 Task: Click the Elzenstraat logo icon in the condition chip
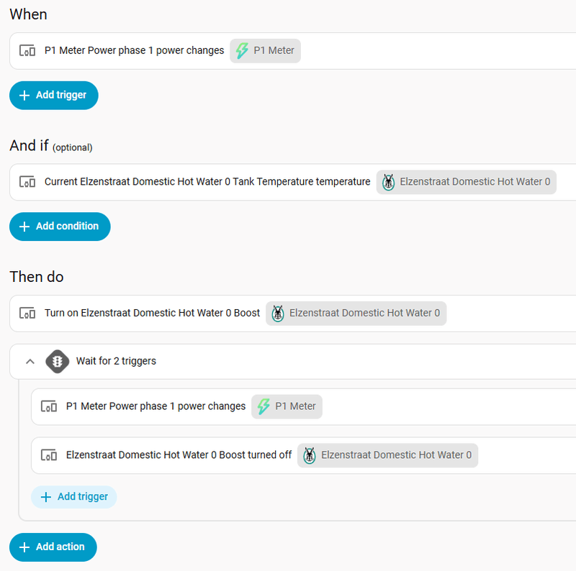(x=388, y=182)
